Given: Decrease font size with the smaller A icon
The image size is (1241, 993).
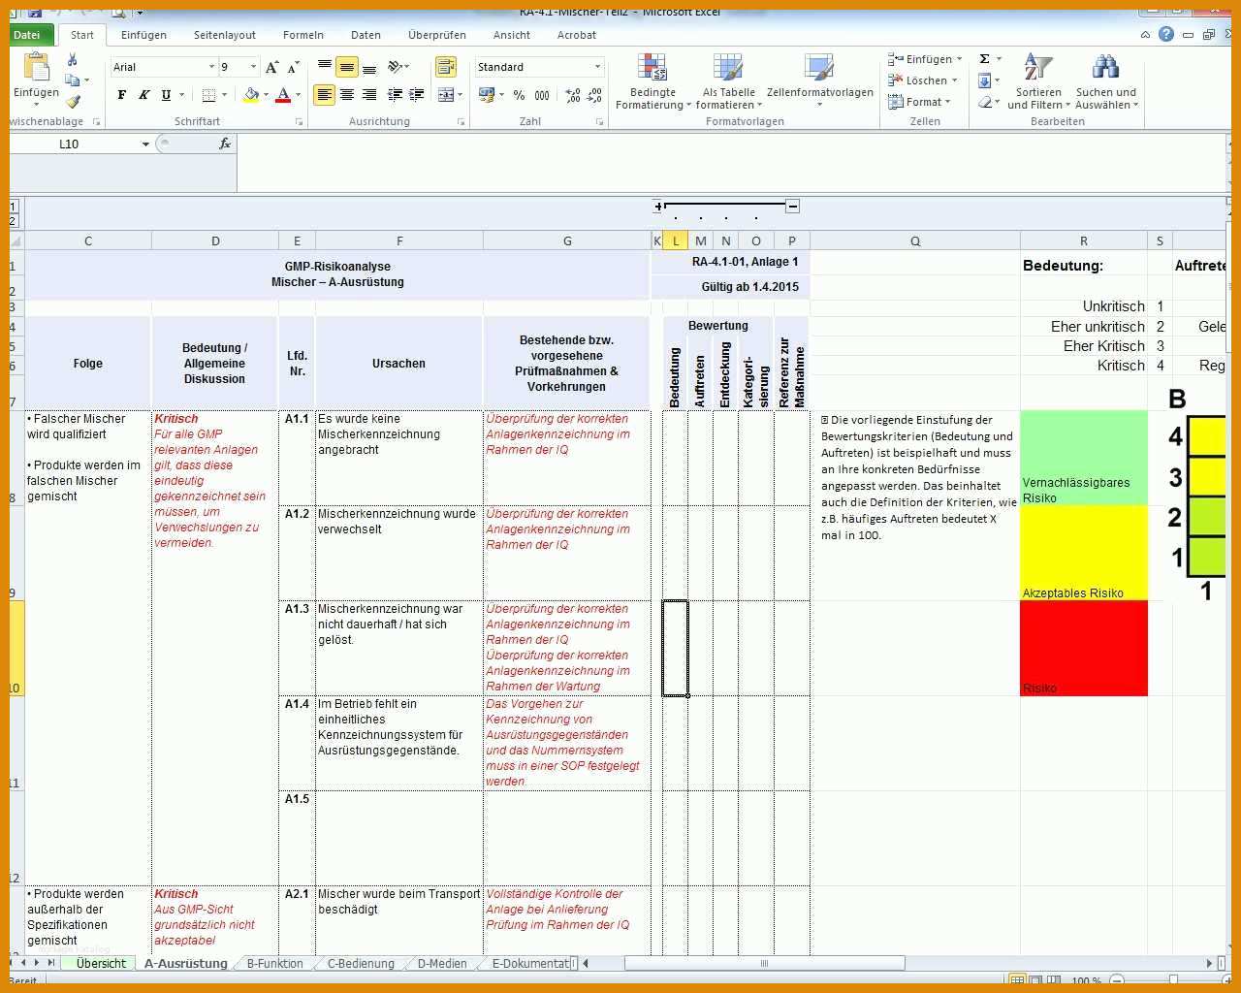Looking at the screenshot, I should [293, 67].
